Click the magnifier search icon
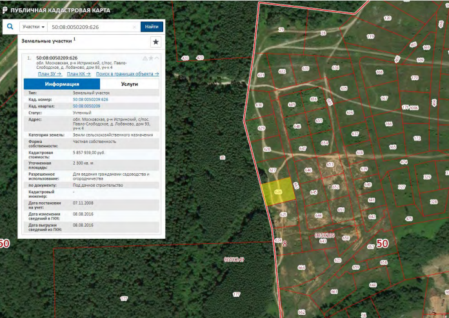Viewport: 449px width, 318px height. [x=10, y=26]
